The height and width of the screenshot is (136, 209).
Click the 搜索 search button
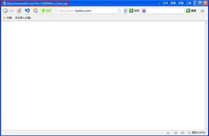[x=191, y=11]
